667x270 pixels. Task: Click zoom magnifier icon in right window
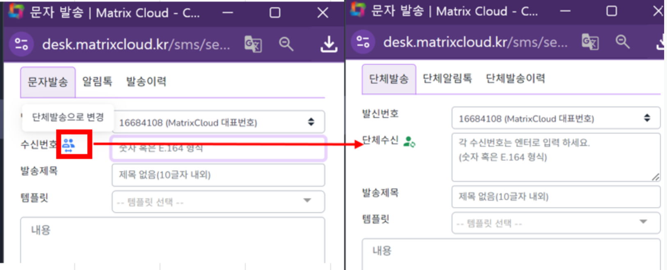(622, 42)
